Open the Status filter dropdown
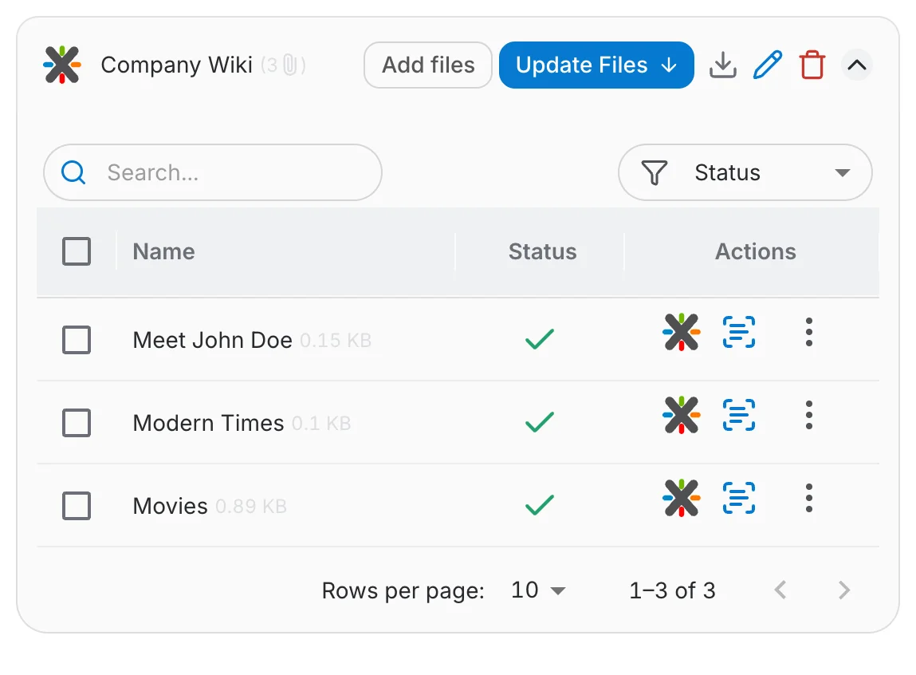Image resolution: width=916 pixels, height=675 pixels. (x=745, y=172)
